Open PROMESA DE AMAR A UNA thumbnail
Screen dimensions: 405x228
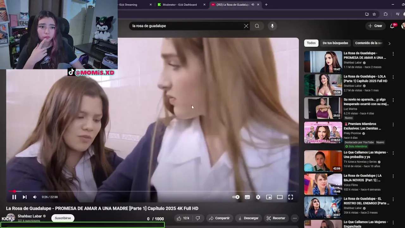click(x=323, y=62)
